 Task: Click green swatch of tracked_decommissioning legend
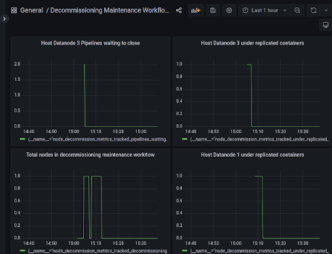(x=22, y=251)
